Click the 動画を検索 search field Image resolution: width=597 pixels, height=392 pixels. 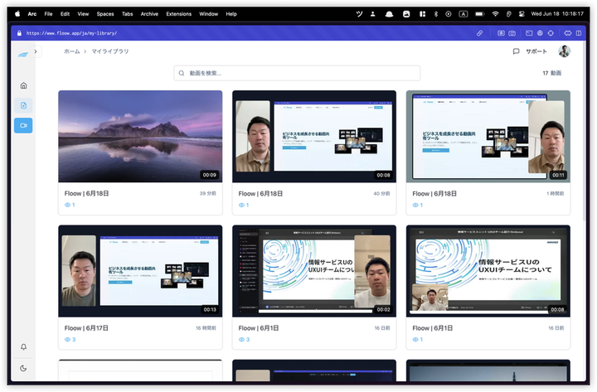[x=297, y=73]
